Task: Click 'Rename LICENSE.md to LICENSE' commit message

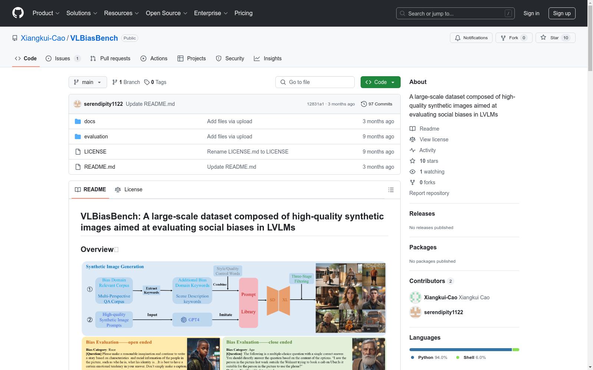Action: [248, 152]
